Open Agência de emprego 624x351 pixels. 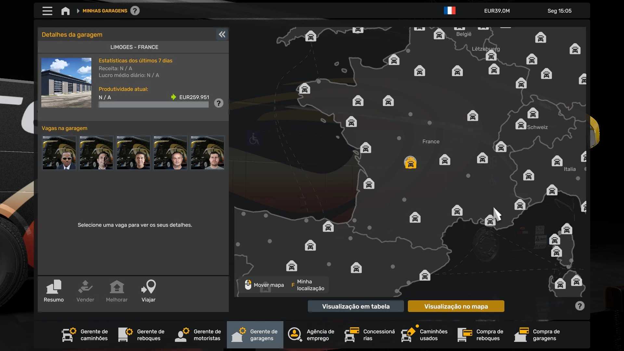pos(311,335)
